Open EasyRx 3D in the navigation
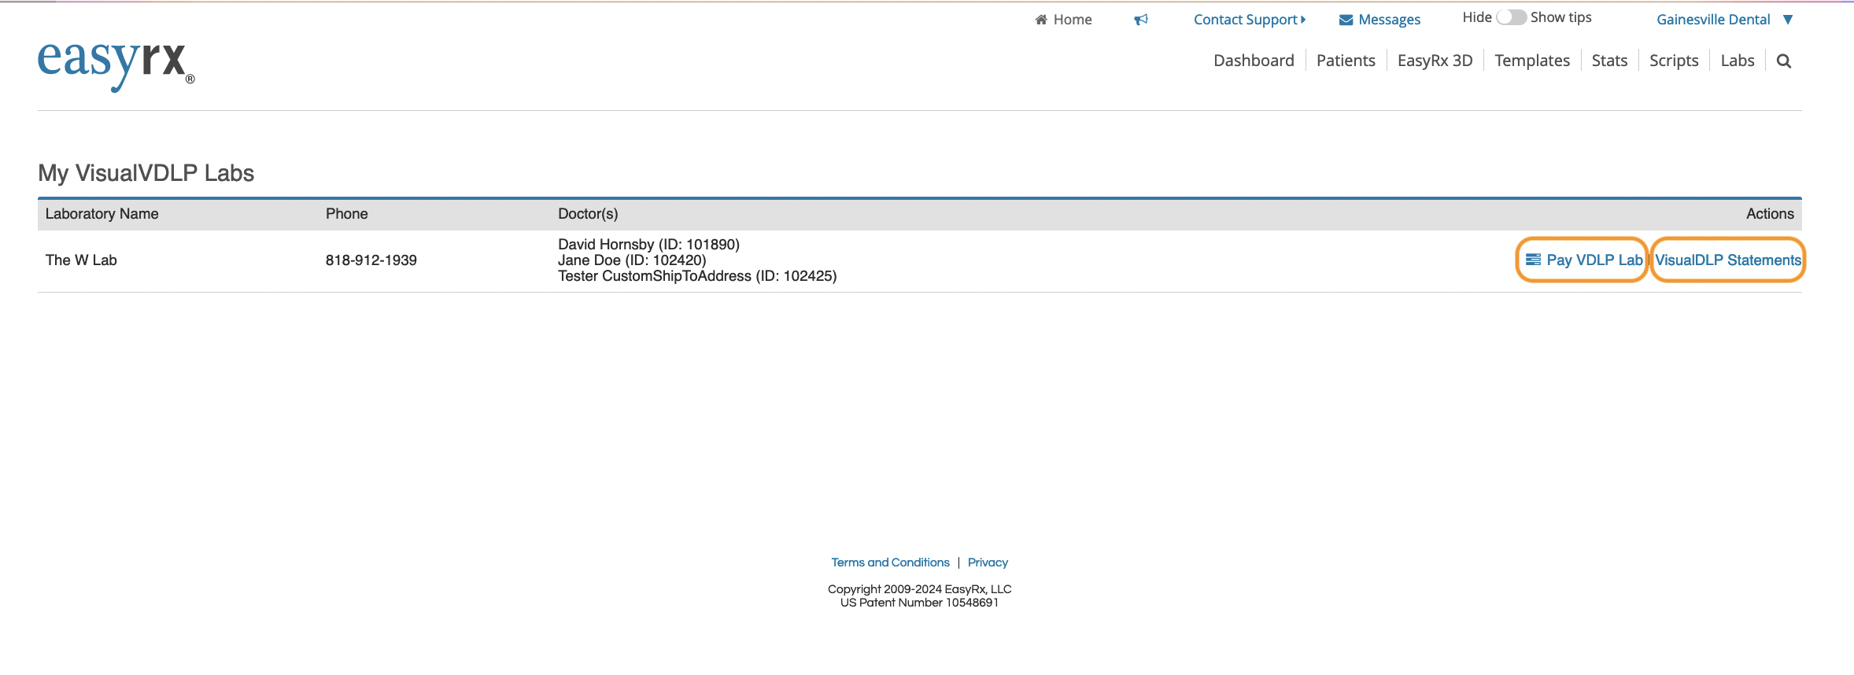The width and height of the screenshot is (1854, 675). (1435, 61)
